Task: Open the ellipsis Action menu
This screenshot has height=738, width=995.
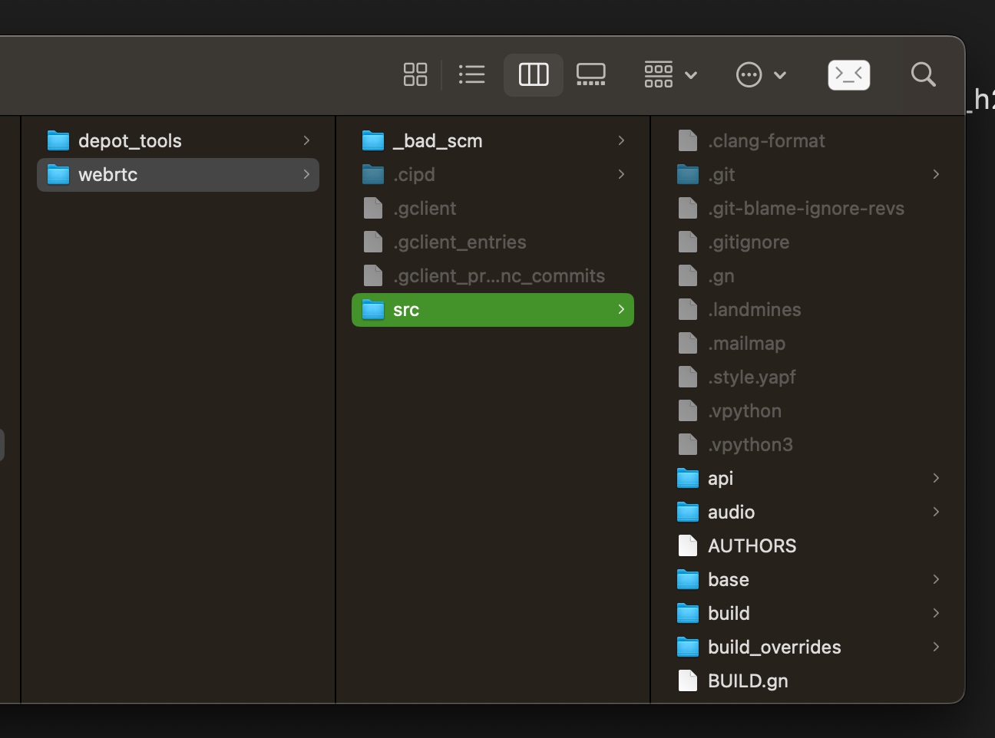Action: [760, 74]
